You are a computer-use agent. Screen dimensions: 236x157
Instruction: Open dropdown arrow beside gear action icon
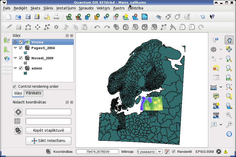pyautogui.click(x=221, y=49)
